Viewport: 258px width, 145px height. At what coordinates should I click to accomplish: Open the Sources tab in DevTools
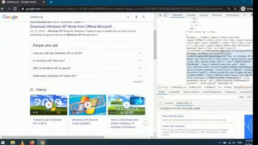tap(204, 15)
